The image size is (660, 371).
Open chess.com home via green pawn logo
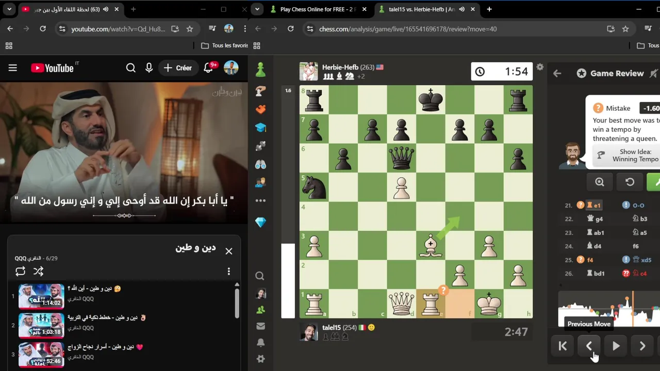click(x=260, y=69)
